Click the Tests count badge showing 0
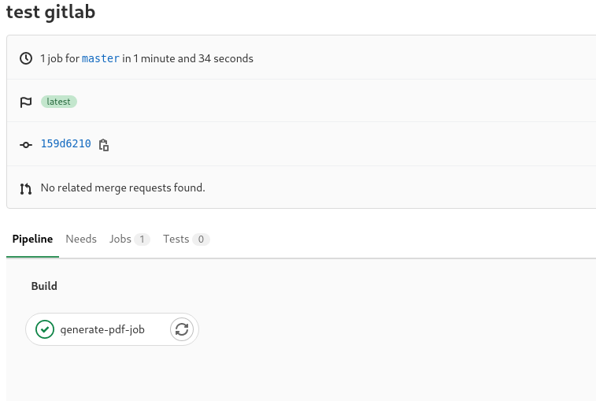 201,239
